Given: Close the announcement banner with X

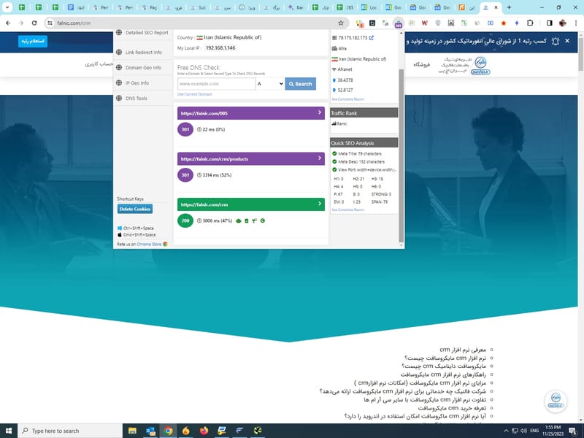Looking at the screenshot, I should tap(567, 41).
